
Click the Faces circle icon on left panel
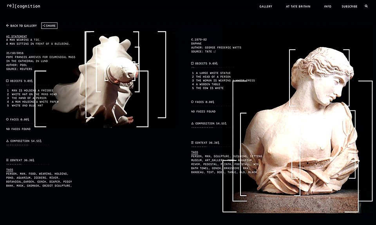7,119
